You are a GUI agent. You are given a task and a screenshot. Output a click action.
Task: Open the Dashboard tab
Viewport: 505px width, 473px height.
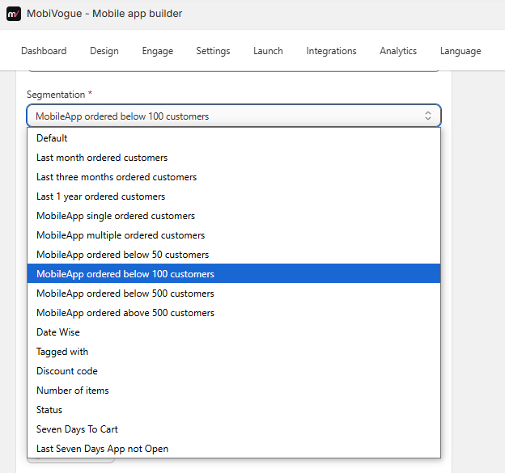44,51
